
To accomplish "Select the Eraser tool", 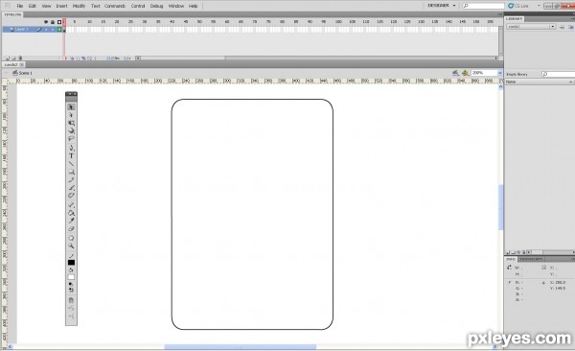I will [71, 229].
